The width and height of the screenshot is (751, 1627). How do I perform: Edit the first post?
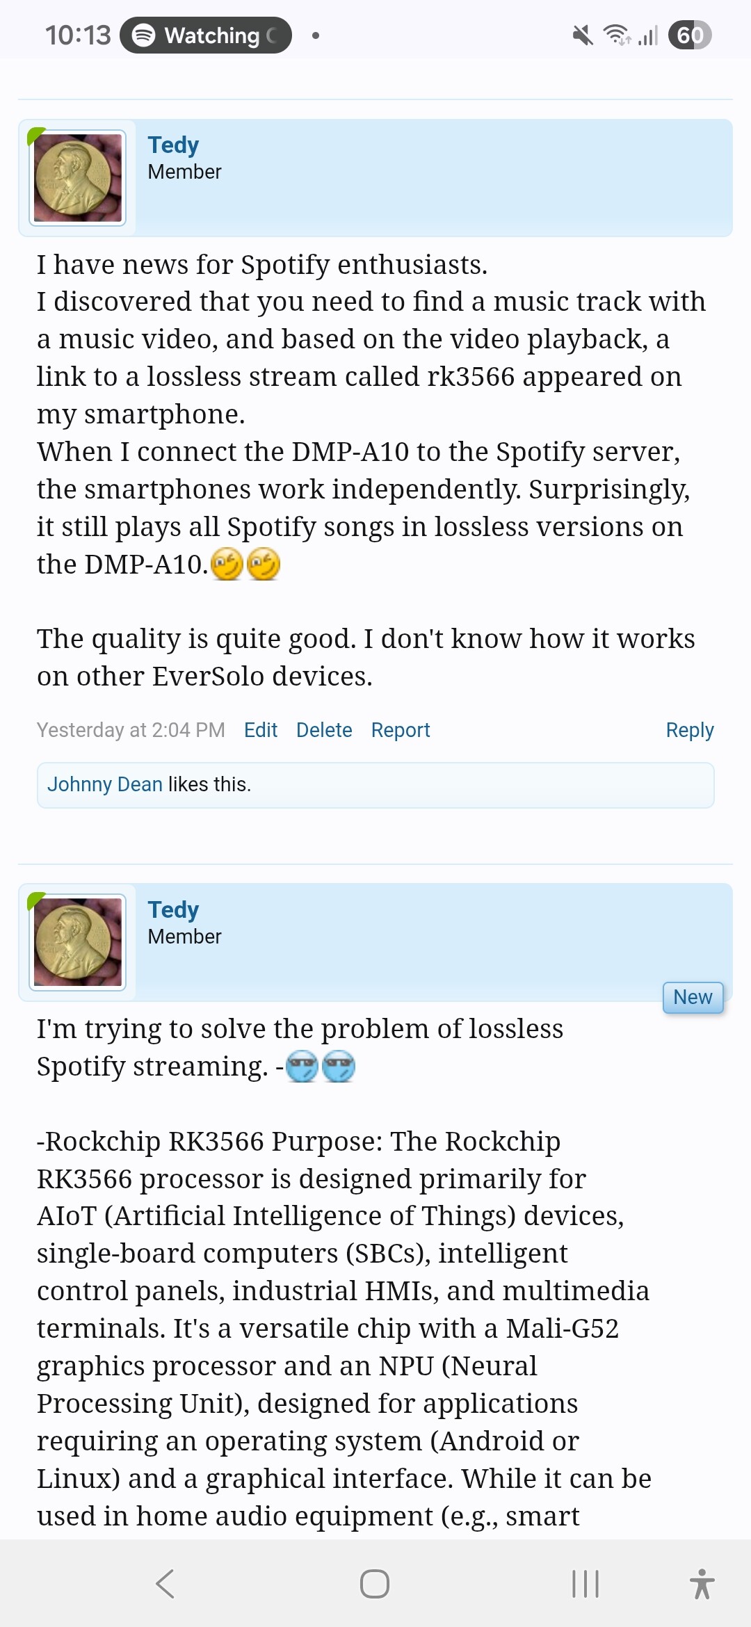coord(261,730)
